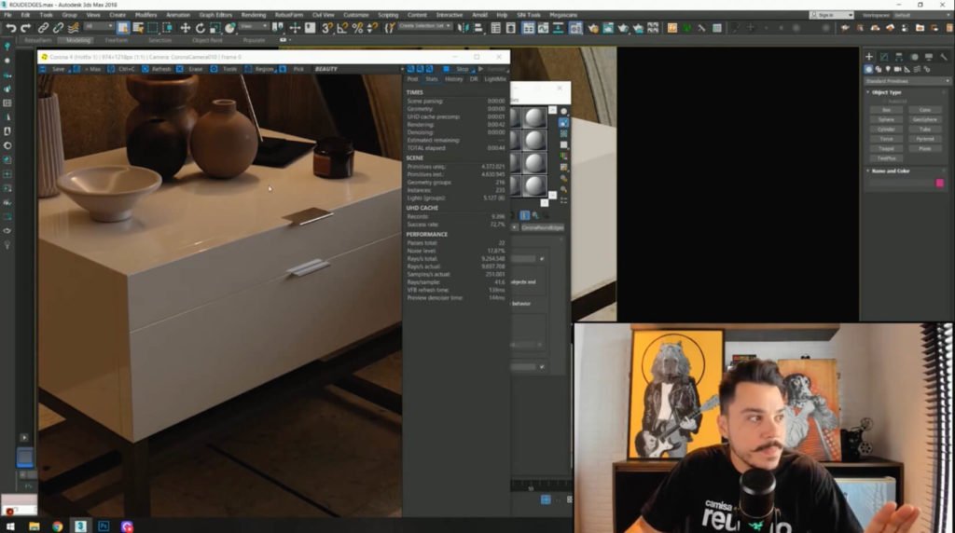
Task: Stop the Corona render
Action: click(x=461, y=69)
